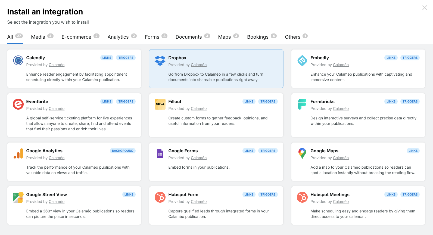Screen dimensions: 433x235
Task: Click the Google Forms logo icon
Action: [x=160, y=153]
